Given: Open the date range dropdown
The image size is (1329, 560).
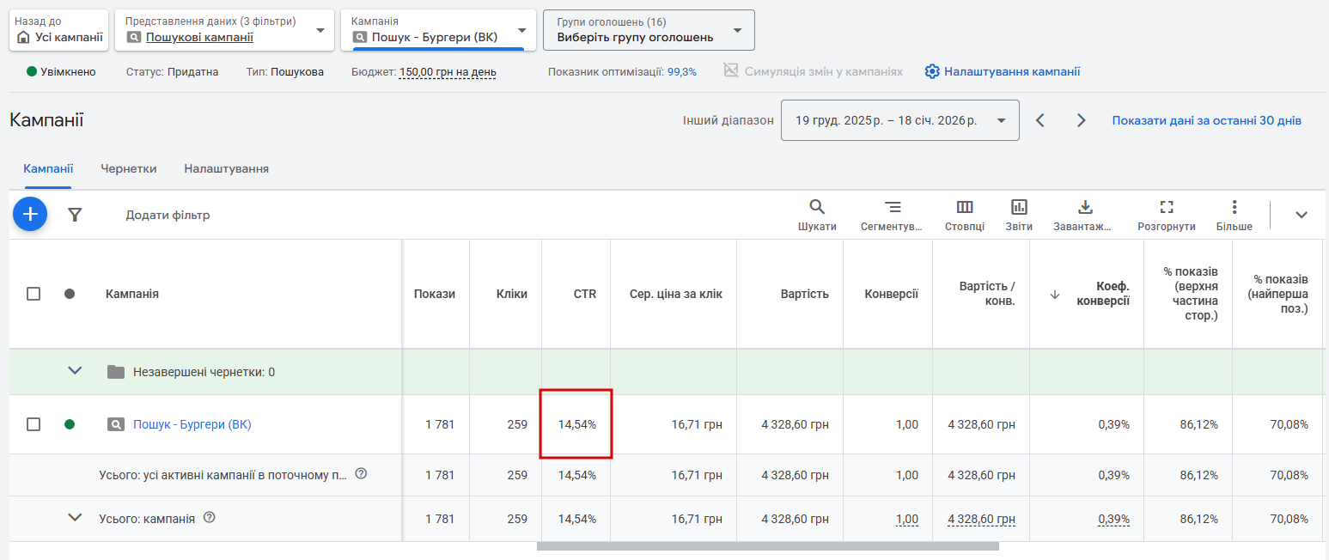Looking at the screenshot, I should click(899, 120).
